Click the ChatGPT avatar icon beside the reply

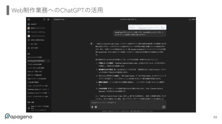coord(92,44)
